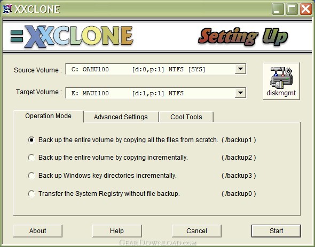Click the Target Volume field showing MAUI100
The width and height of the screenshot is (315, 247).
click(x=156, y=93)
